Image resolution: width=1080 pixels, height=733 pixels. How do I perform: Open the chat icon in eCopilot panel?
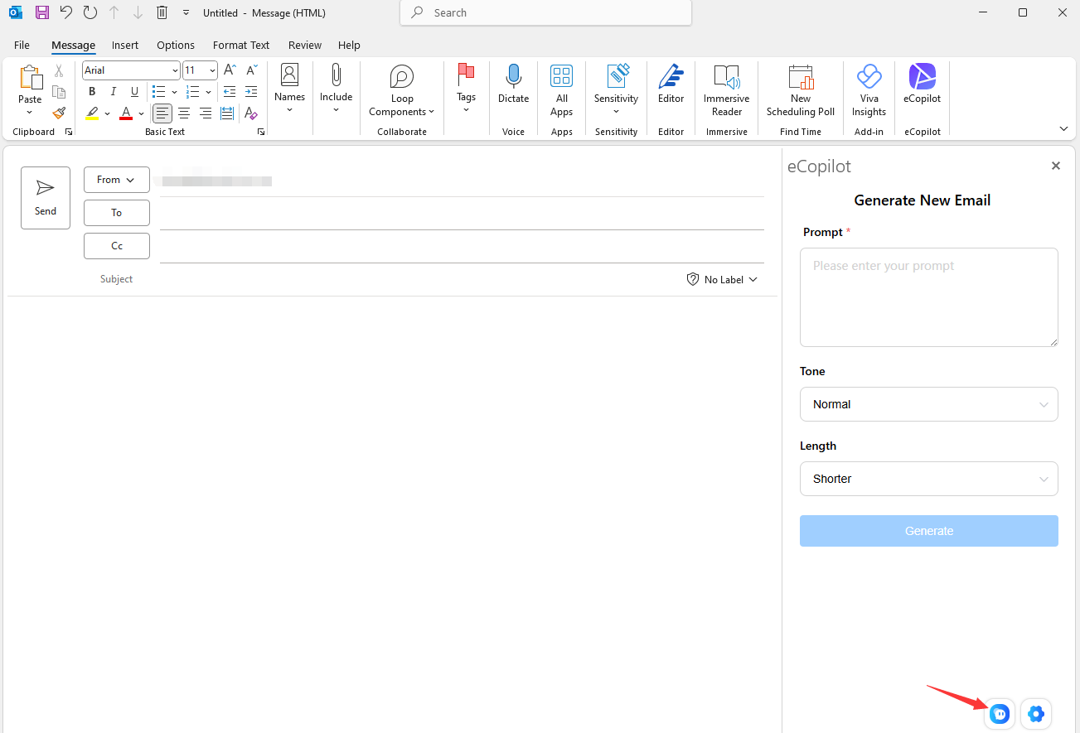[1000, 713]
